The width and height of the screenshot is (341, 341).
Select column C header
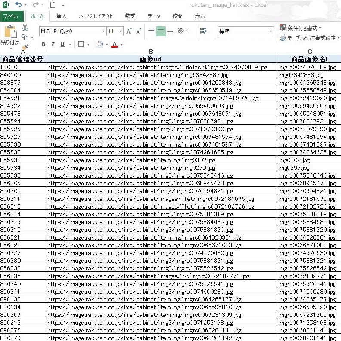click(x=309, y=52)
